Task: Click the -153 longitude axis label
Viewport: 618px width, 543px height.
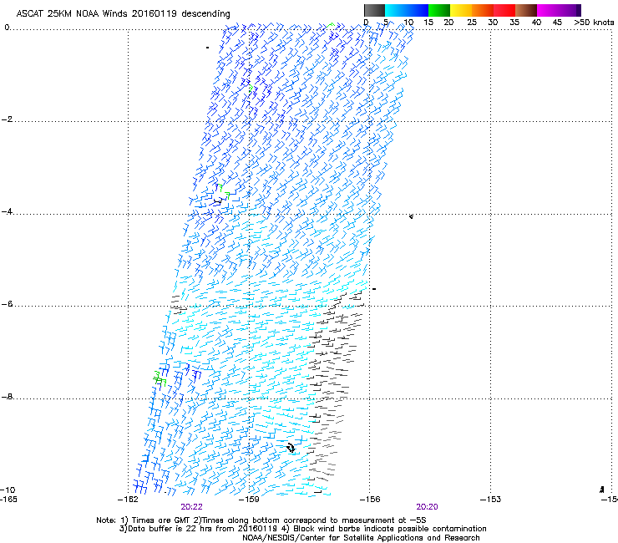Action: (490, 500)
